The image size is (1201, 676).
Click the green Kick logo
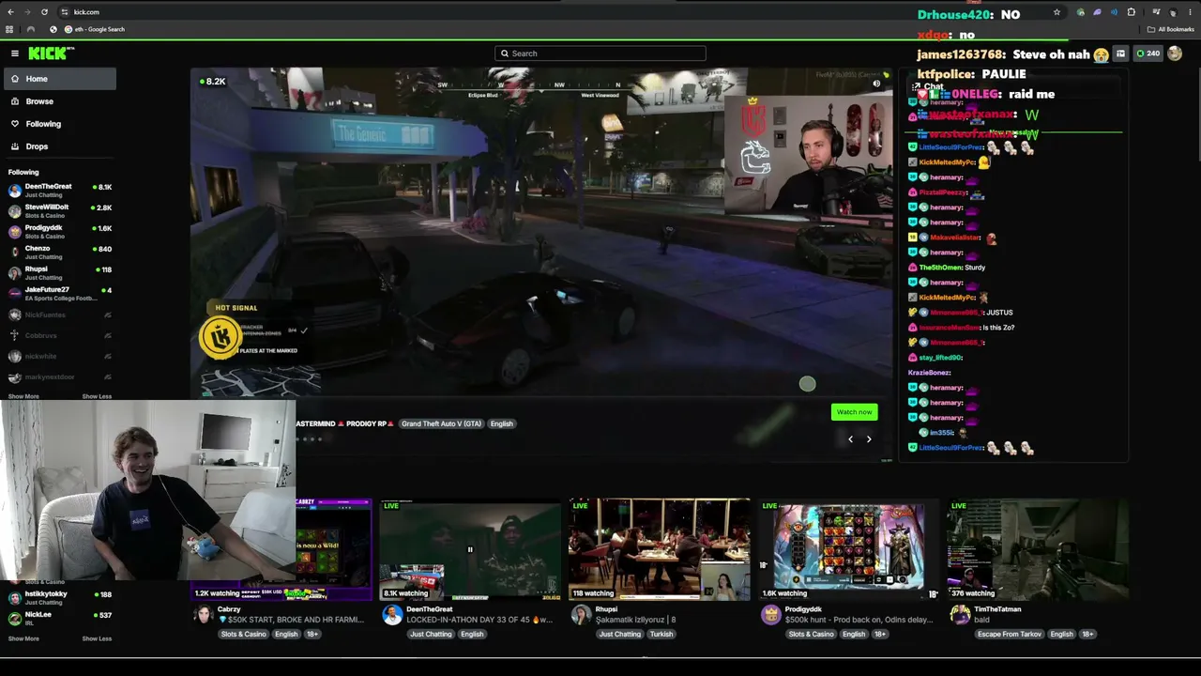(x=48, y=54)
